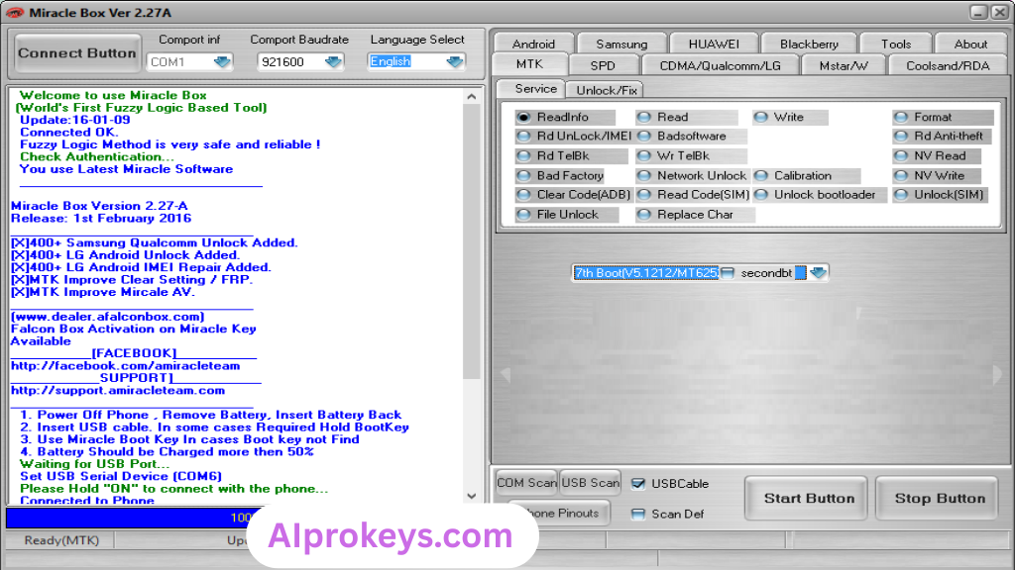This screenshot has height=570, width=1015.
Task: Select the CDMA/Qualcomm/LG tab
Action: (x=720, y=65)
